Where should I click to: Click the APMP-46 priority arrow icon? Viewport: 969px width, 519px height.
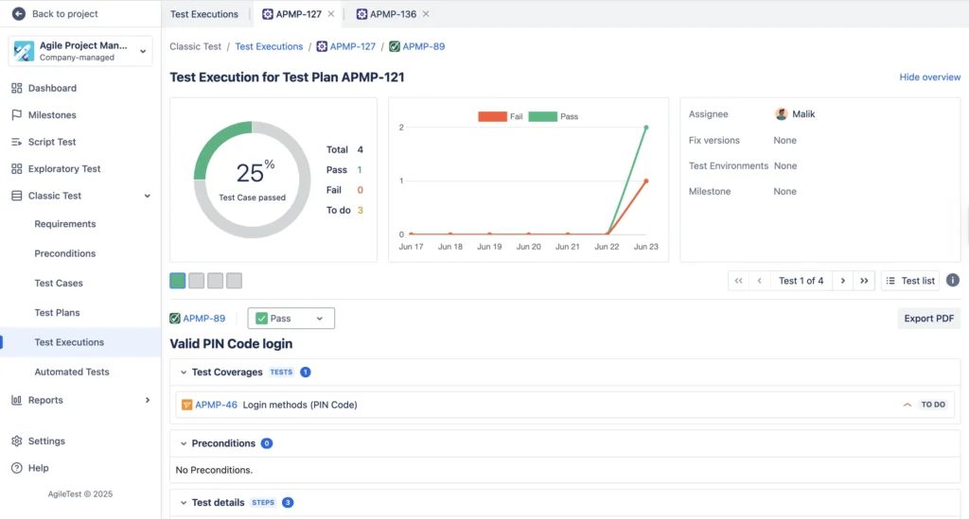coord(907,405)
